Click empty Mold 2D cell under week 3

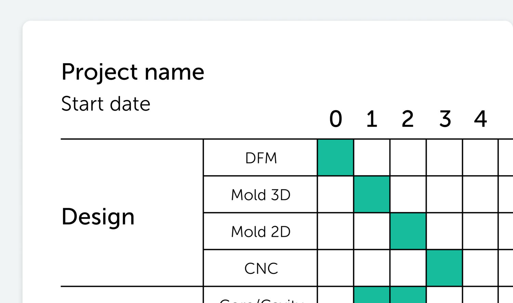[444, 231]
